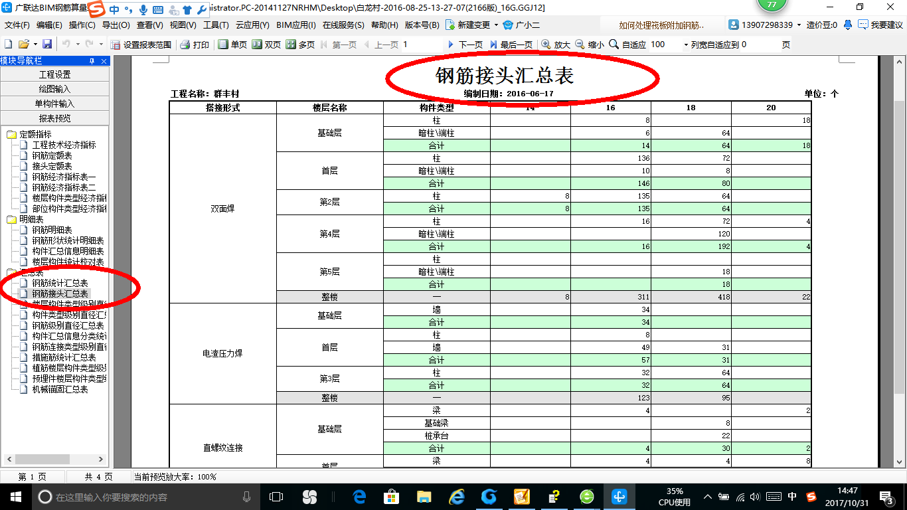
Task: Open the 帮助(H) menu
Action: (x=385, y=25)
